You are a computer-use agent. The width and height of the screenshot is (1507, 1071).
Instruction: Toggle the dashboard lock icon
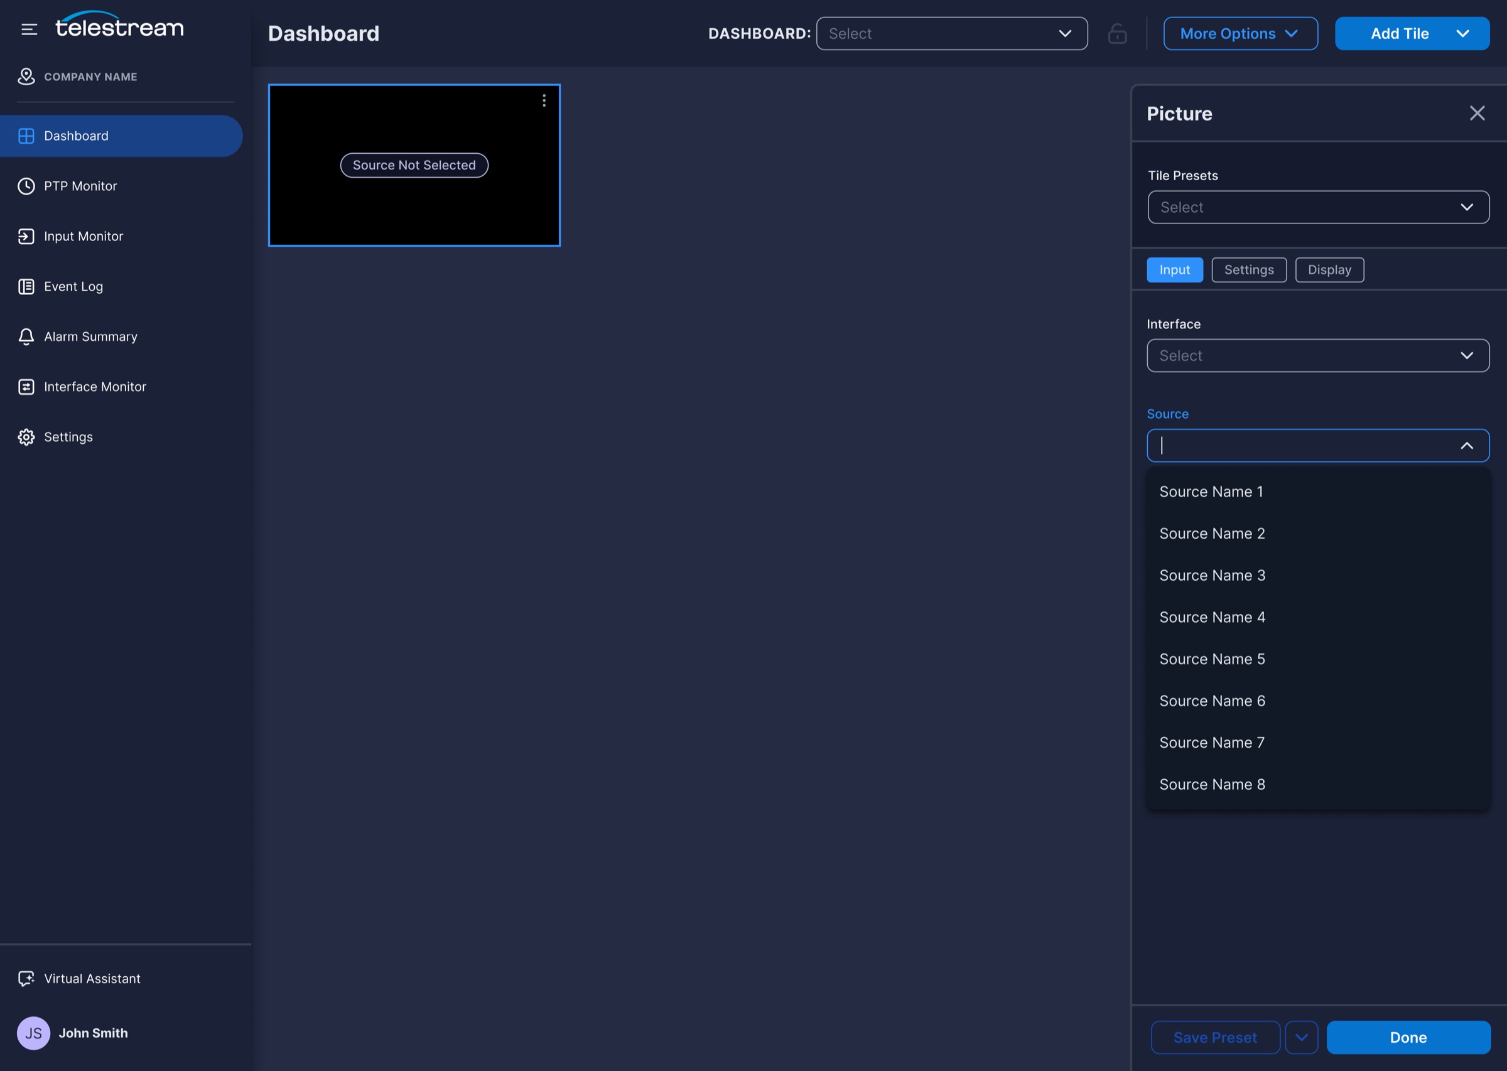[x=1117, y=33]
